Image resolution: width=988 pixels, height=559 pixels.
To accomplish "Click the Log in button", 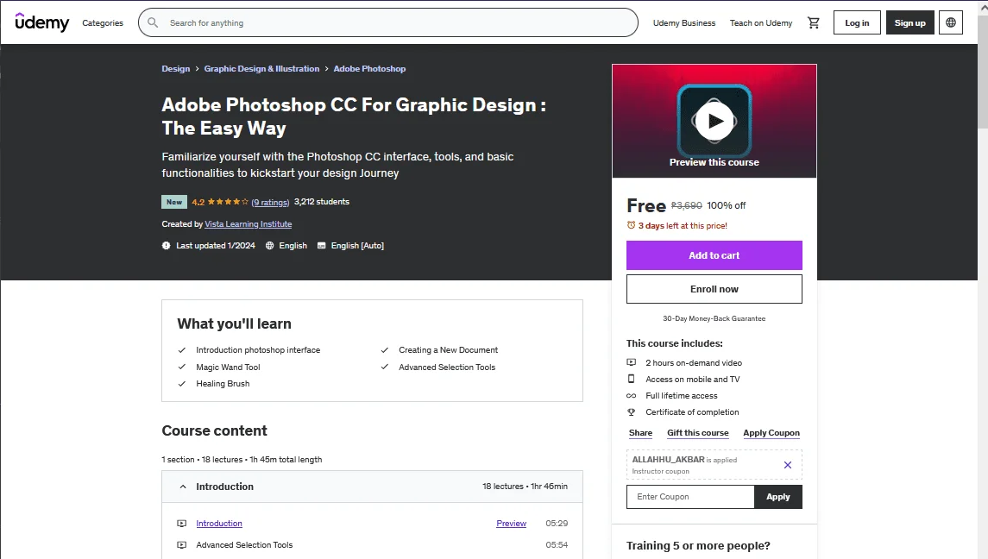I will (857, 22).
